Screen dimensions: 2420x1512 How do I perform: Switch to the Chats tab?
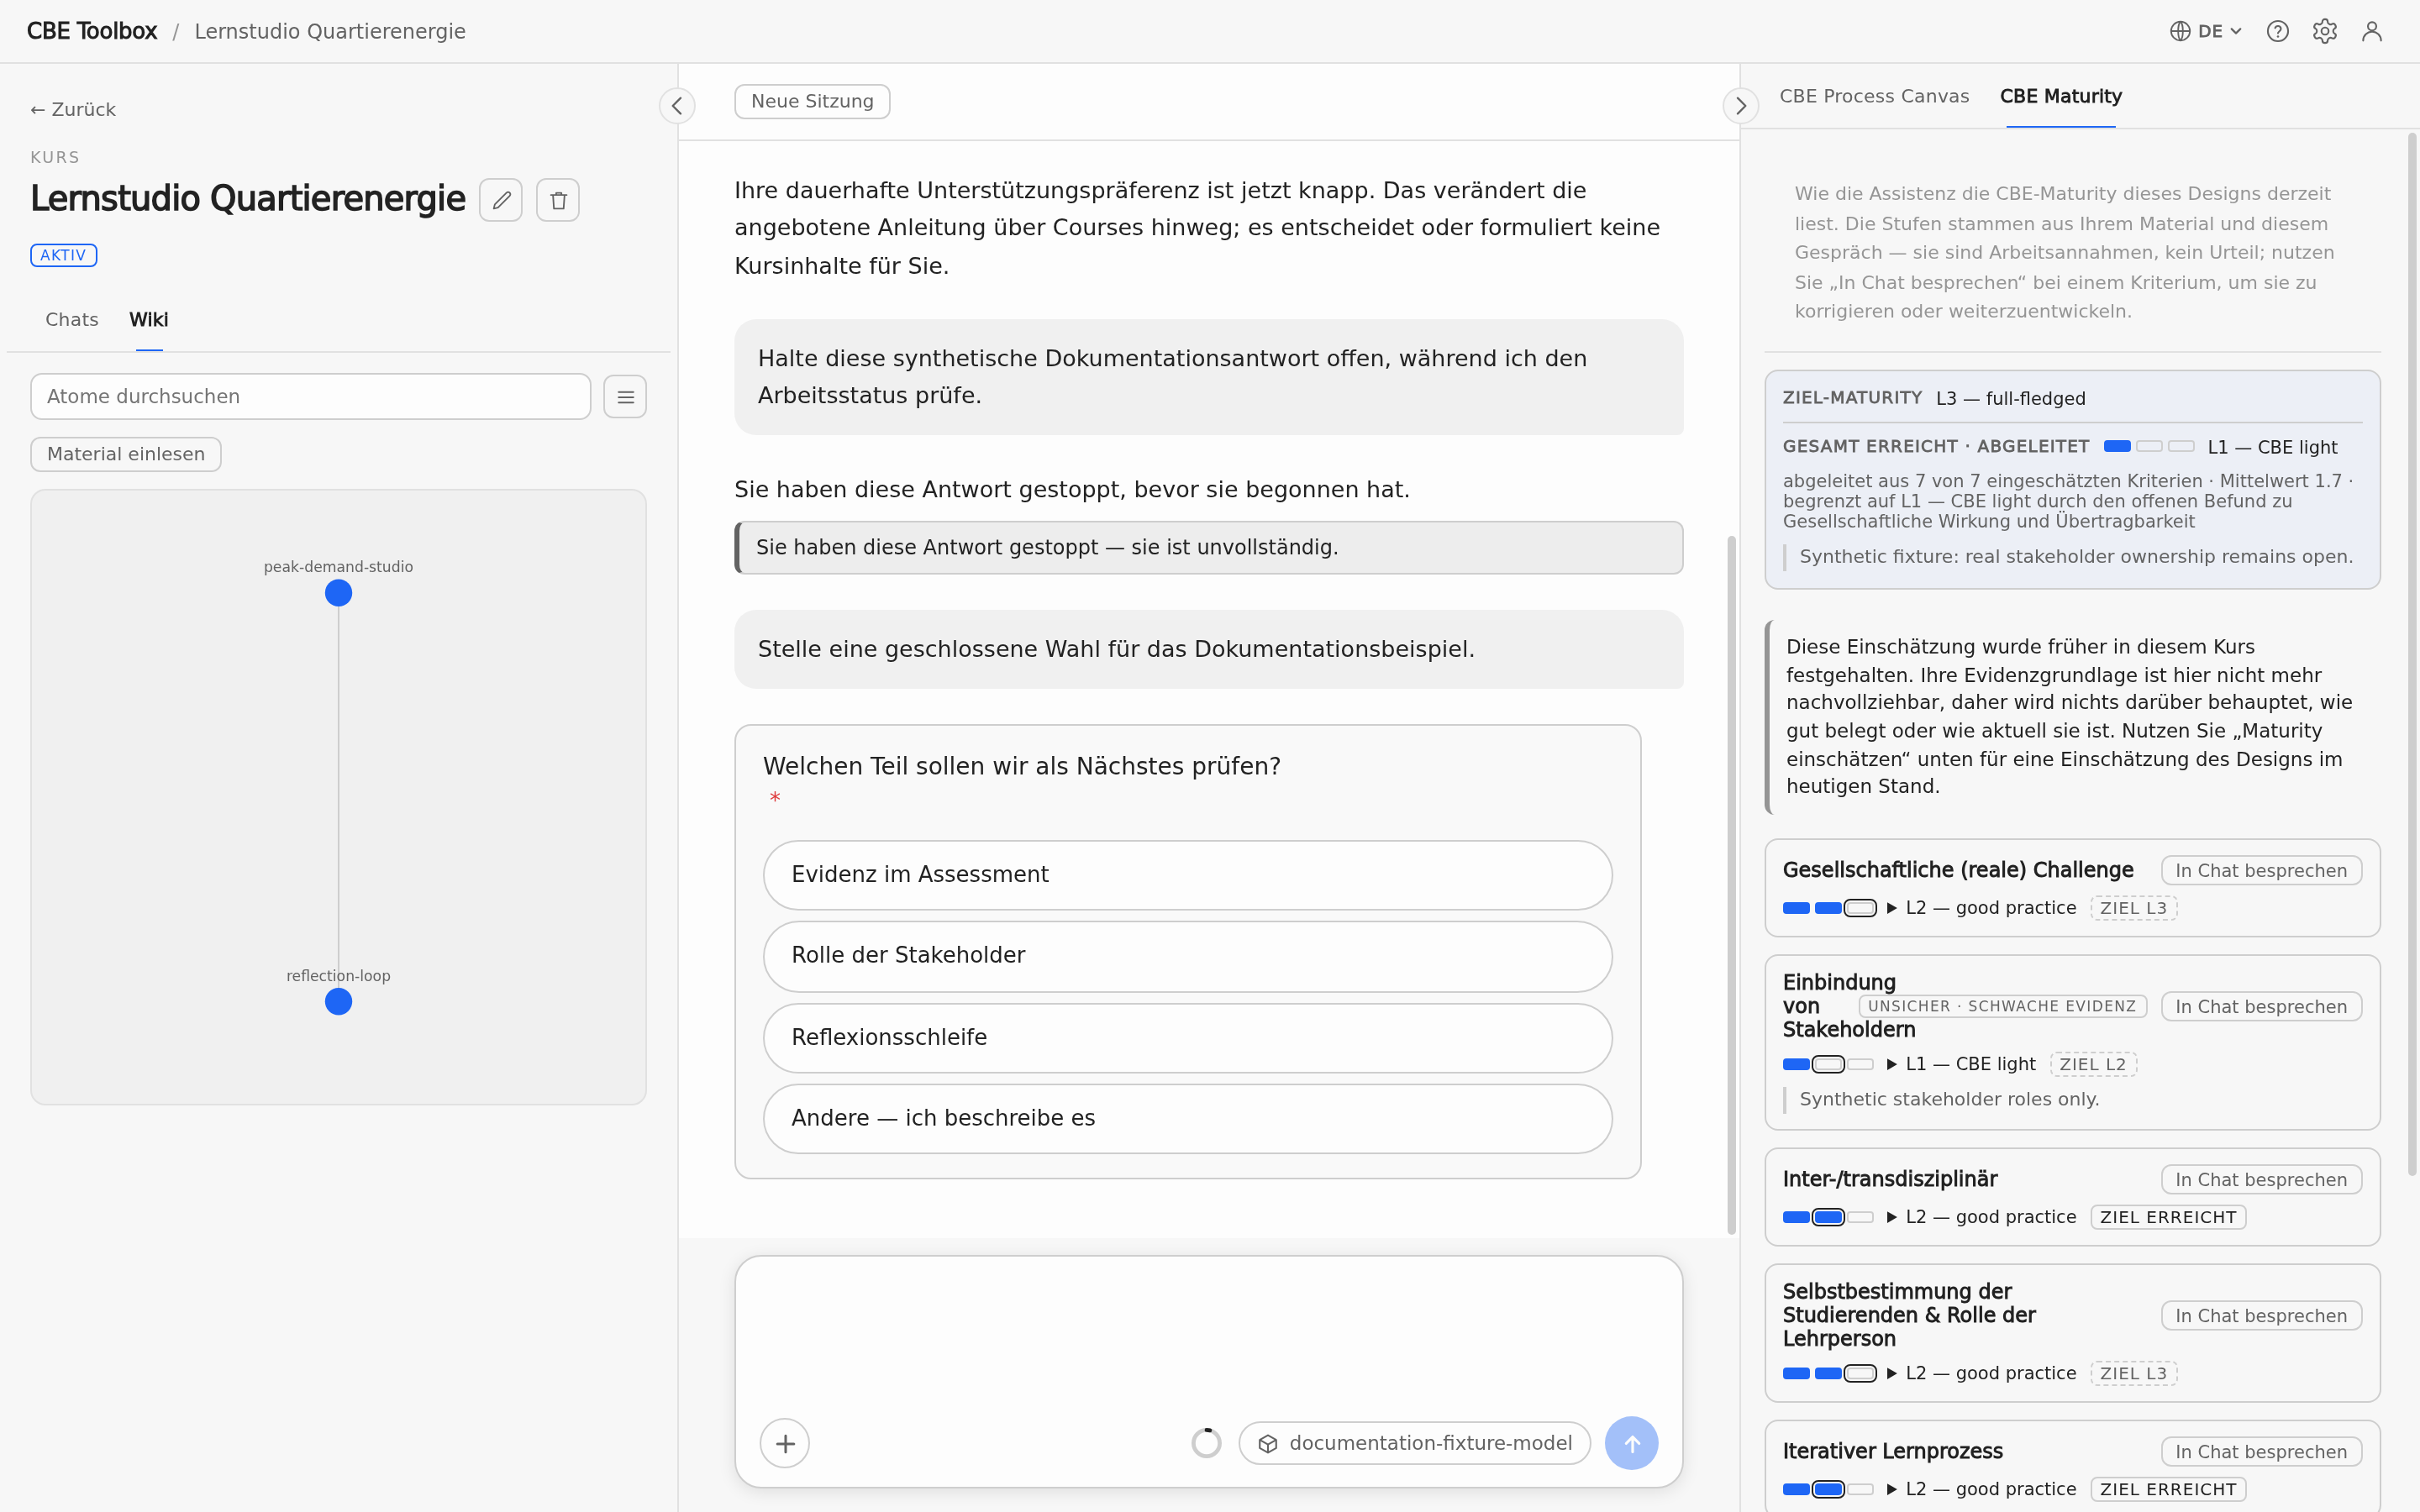point(72,320)
